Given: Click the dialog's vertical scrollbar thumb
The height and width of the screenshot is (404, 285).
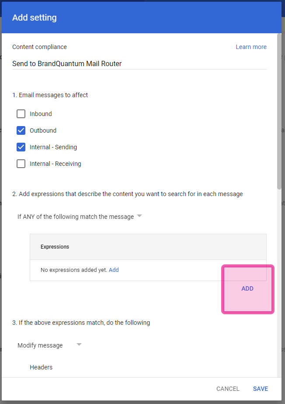Looking at the screenshot, I should [279, 111].
